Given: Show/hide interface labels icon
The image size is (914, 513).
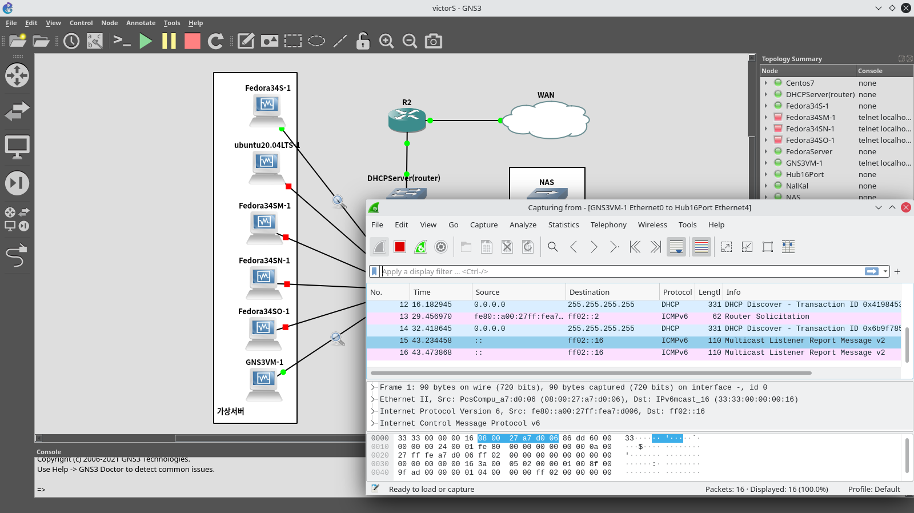Looking at the screenshot, I should (95, 41).
